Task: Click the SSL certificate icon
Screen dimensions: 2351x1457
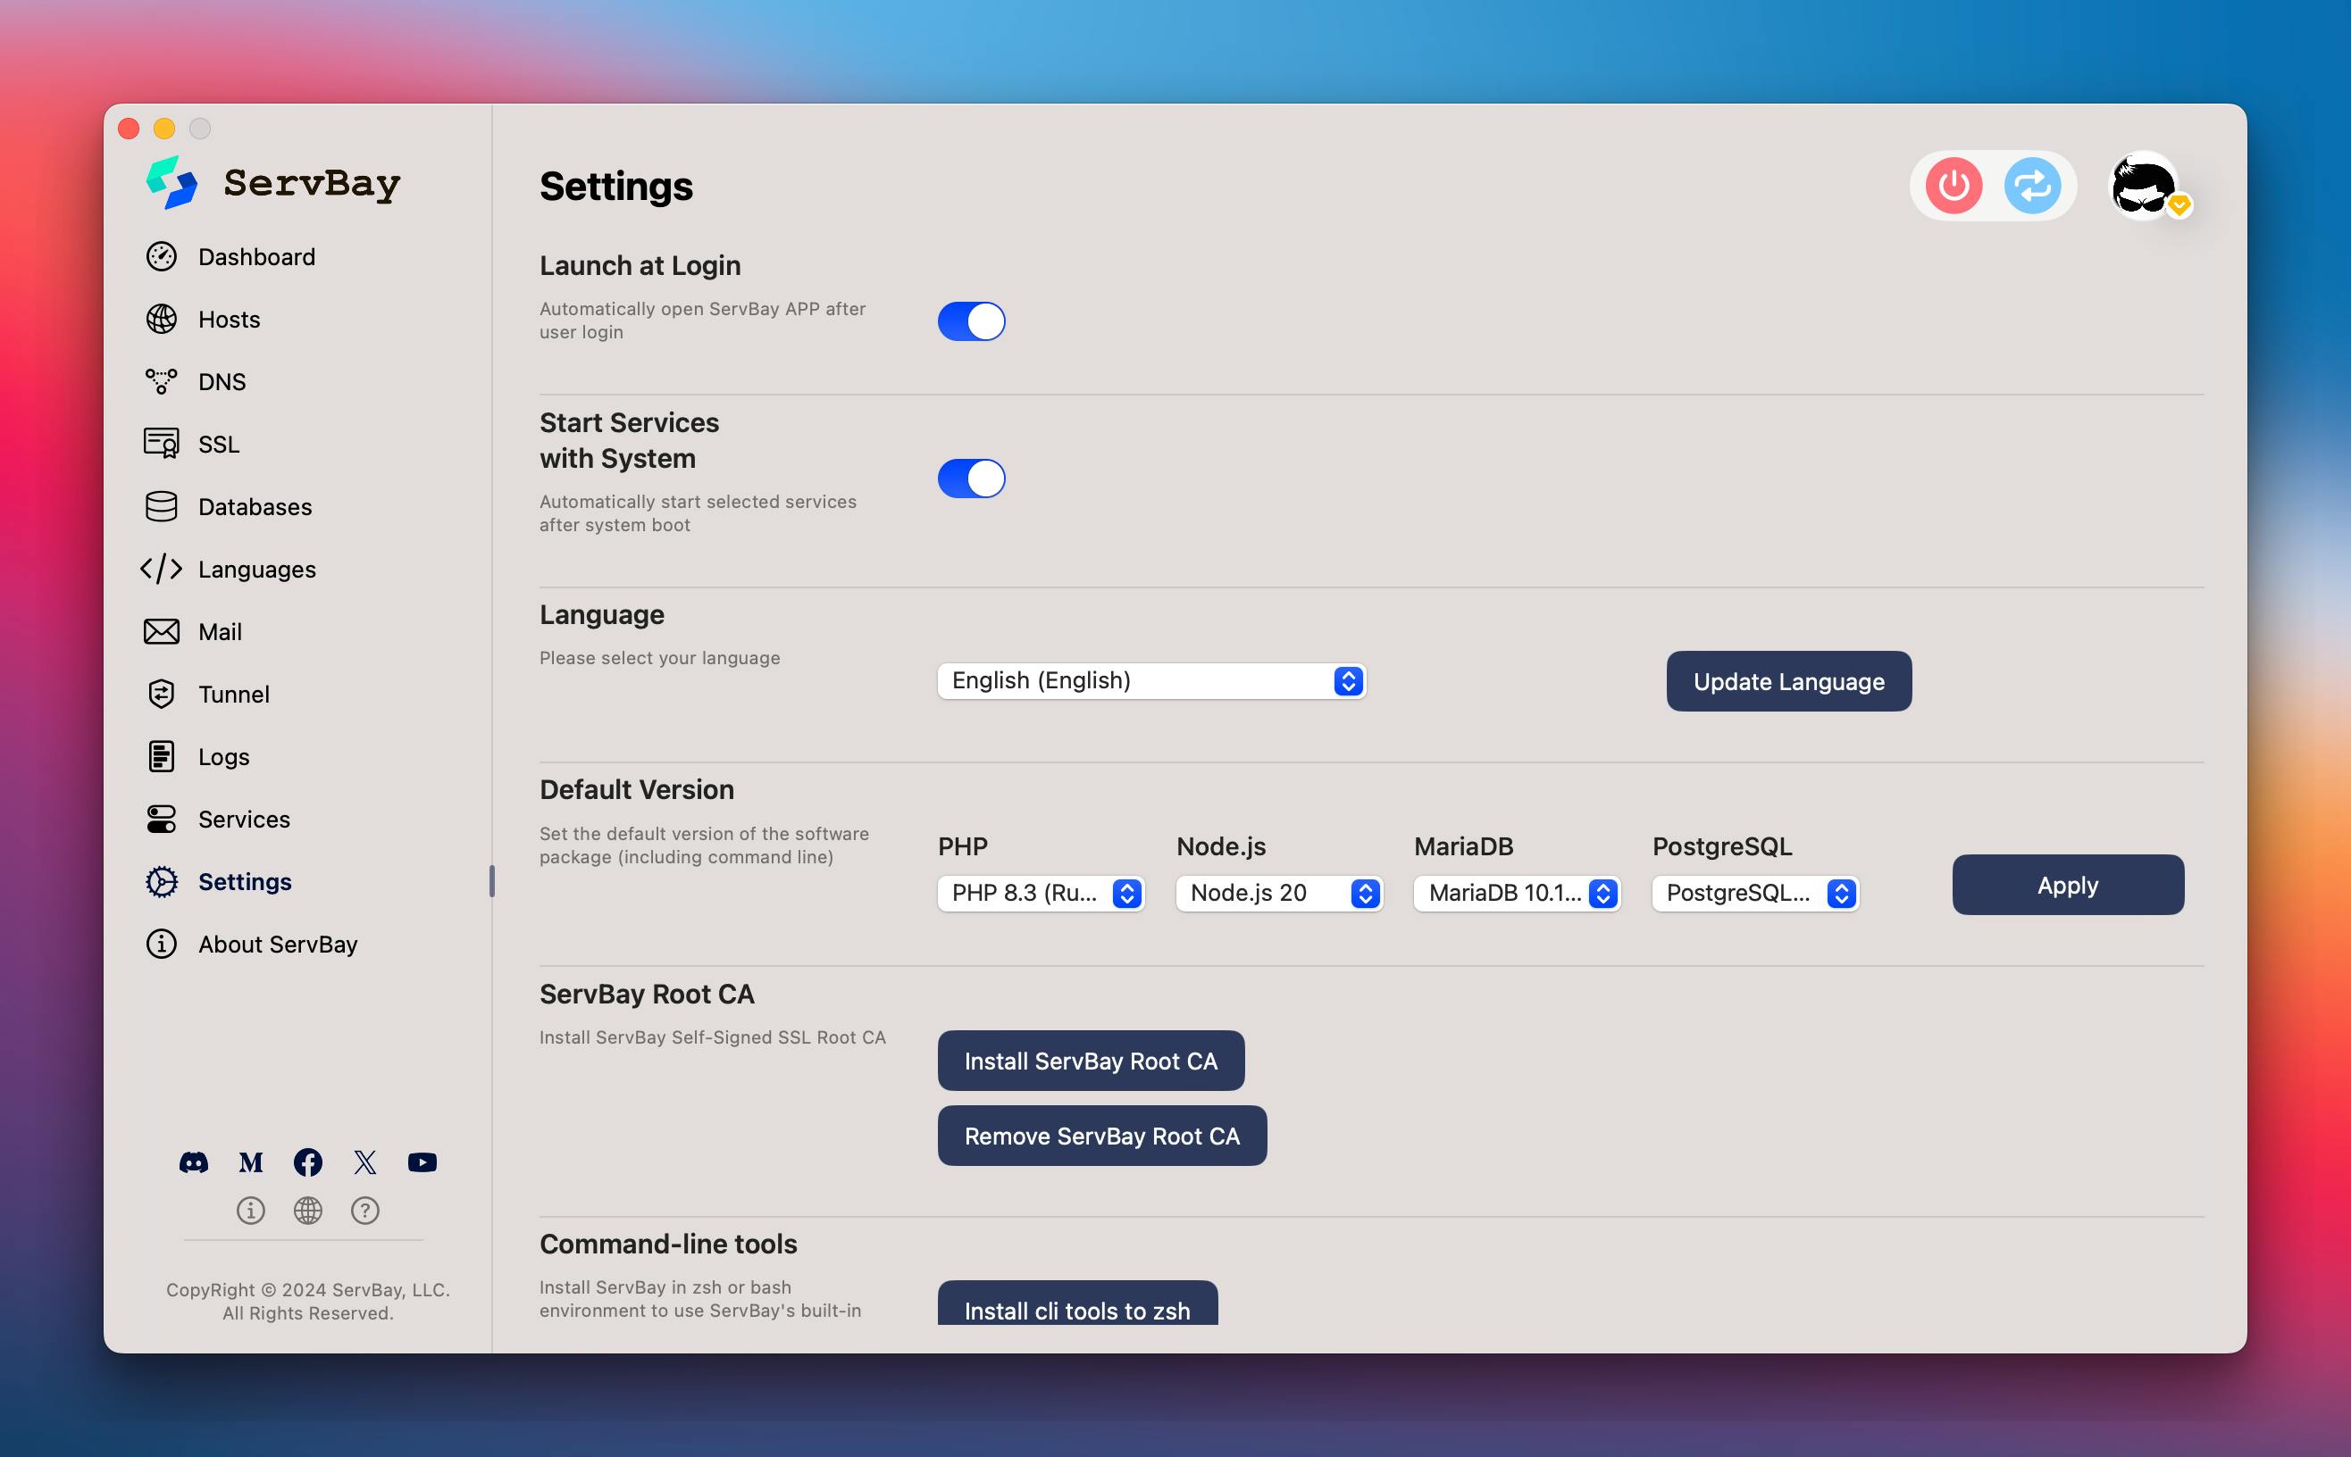Action: pos(161,444)
